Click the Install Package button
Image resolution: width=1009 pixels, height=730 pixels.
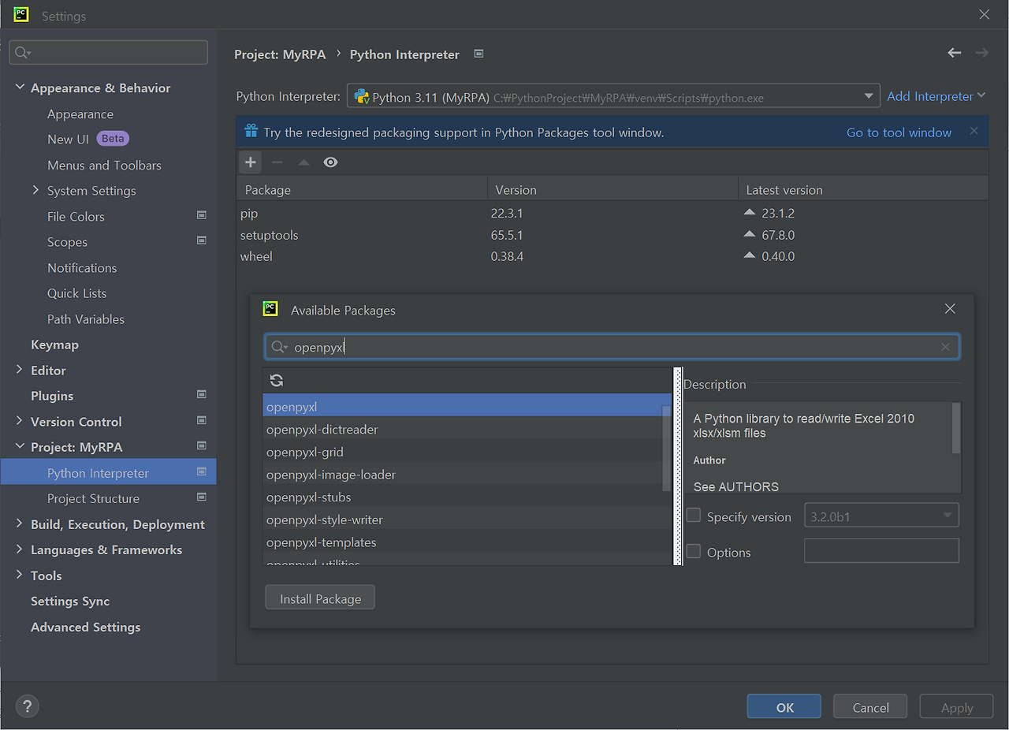pyautogui.click(x=320, y=598)
